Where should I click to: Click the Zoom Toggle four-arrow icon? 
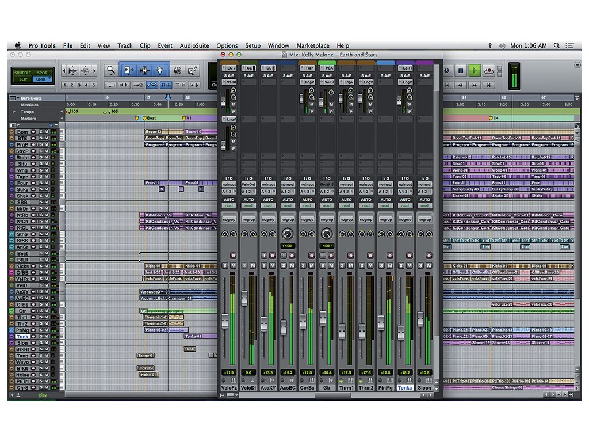pyautogui.click(x=110, y=85)
